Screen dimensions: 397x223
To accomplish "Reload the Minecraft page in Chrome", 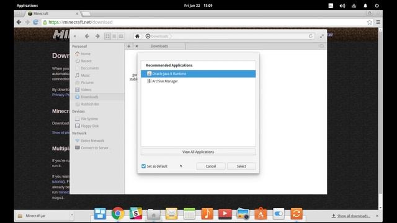I will [x=36, y=22].
